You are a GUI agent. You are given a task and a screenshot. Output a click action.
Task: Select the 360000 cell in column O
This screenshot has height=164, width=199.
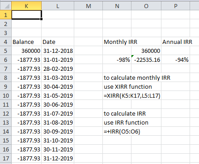tap(146, 51)
